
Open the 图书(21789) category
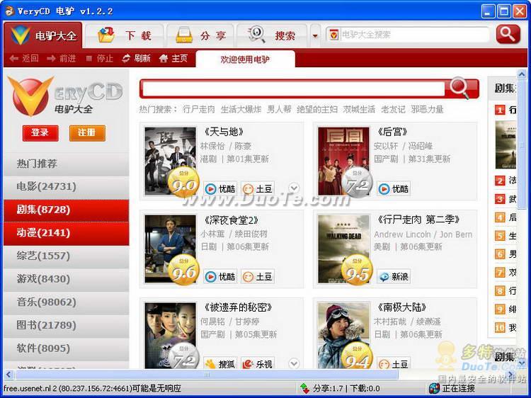click(67, 325)
